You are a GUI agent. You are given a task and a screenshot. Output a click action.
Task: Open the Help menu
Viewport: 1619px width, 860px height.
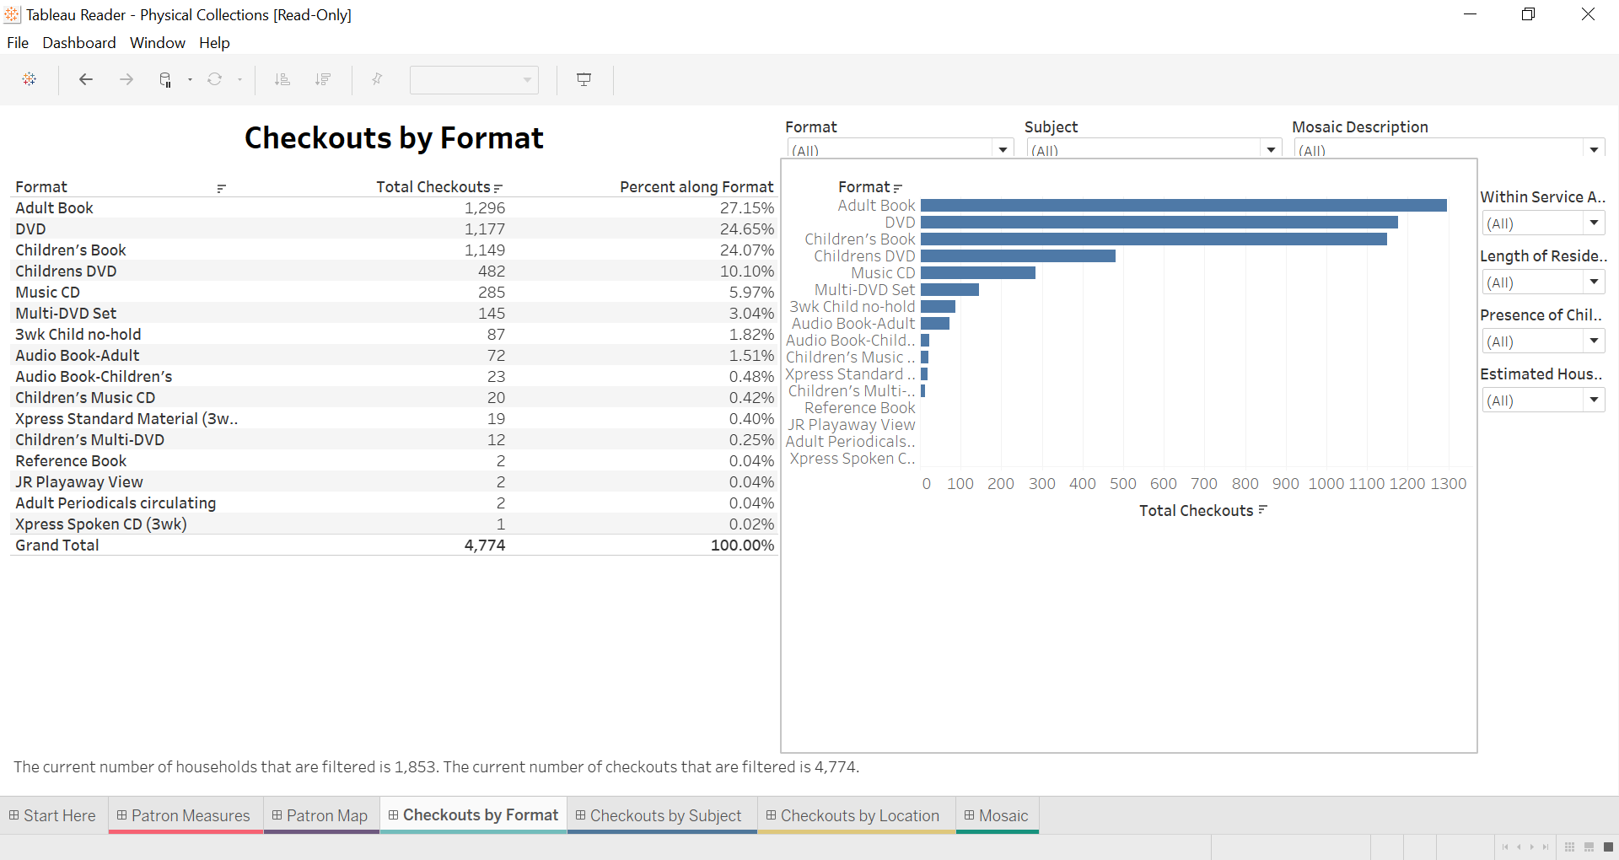[214, 43]
